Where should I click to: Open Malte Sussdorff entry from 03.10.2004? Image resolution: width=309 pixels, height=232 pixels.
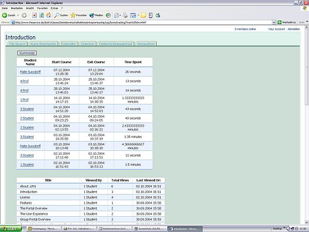31,146
